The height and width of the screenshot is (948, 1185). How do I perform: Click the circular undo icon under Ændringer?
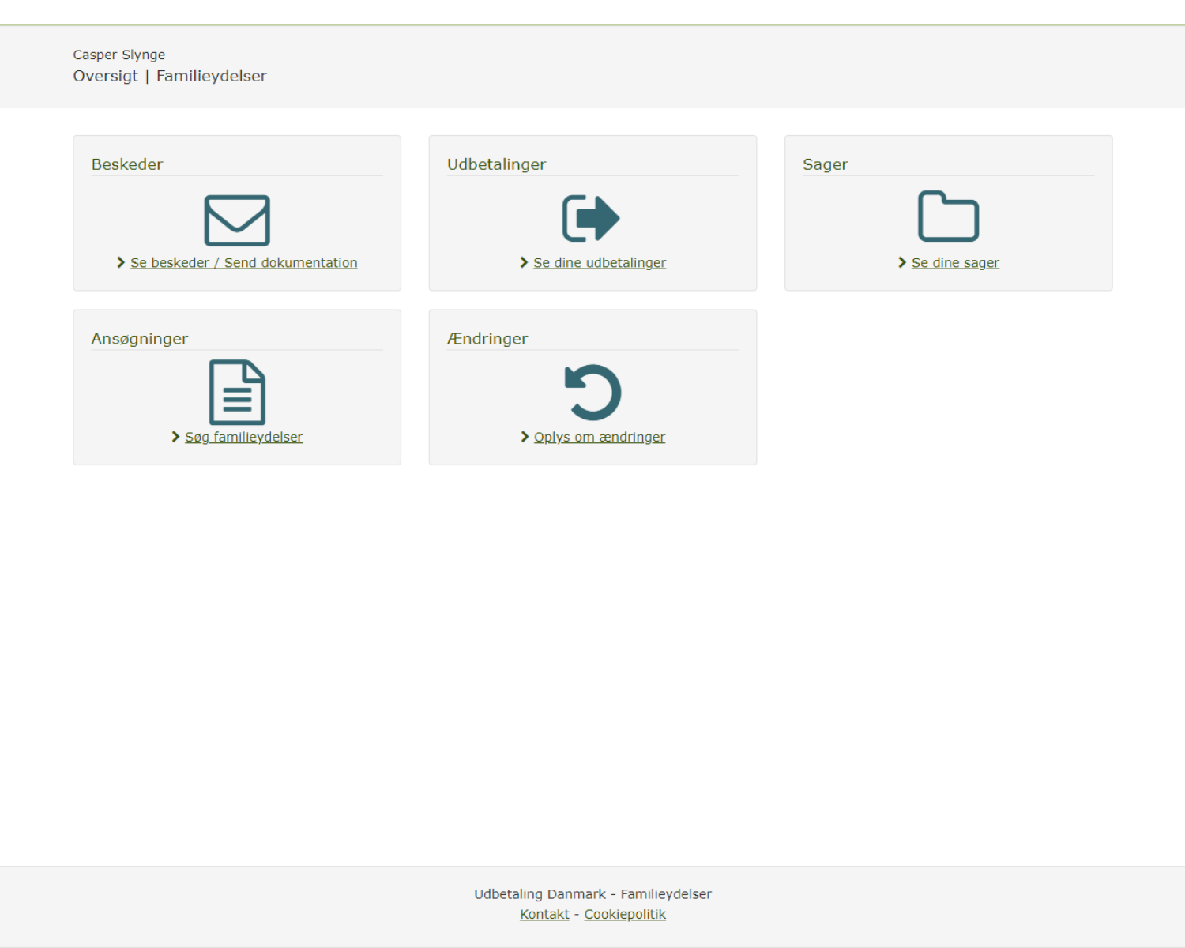pos(592,392)
